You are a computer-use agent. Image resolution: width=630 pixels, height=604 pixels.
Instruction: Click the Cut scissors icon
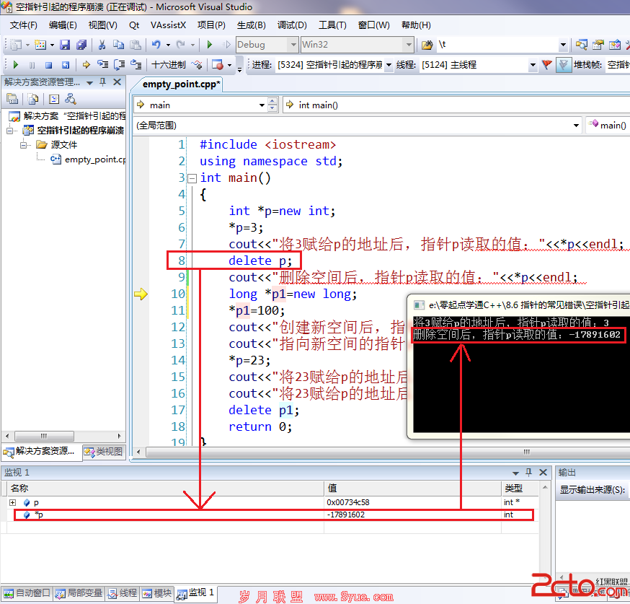click(102, 45)
